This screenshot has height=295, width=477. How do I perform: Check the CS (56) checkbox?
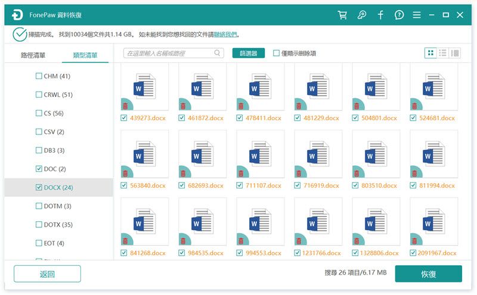39,113
